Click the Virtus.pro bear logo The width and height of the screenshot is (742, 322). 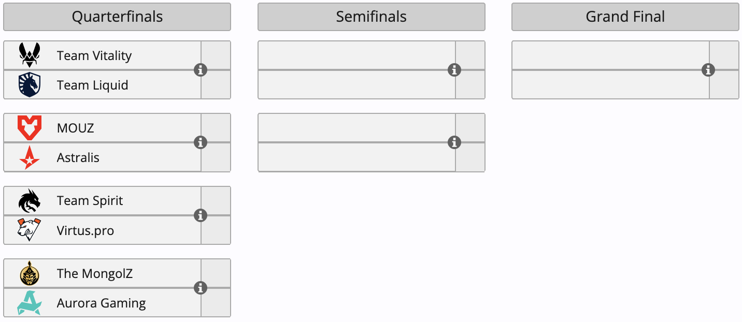pos(30,230)
